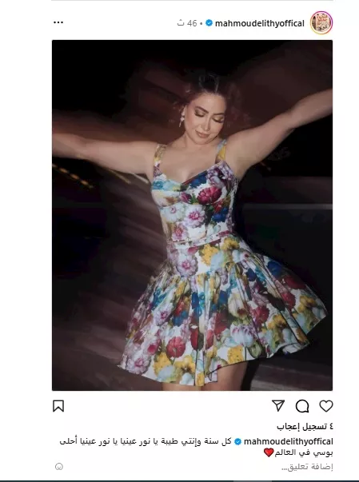Share the post using the paper plane icon

coord(278,406)
